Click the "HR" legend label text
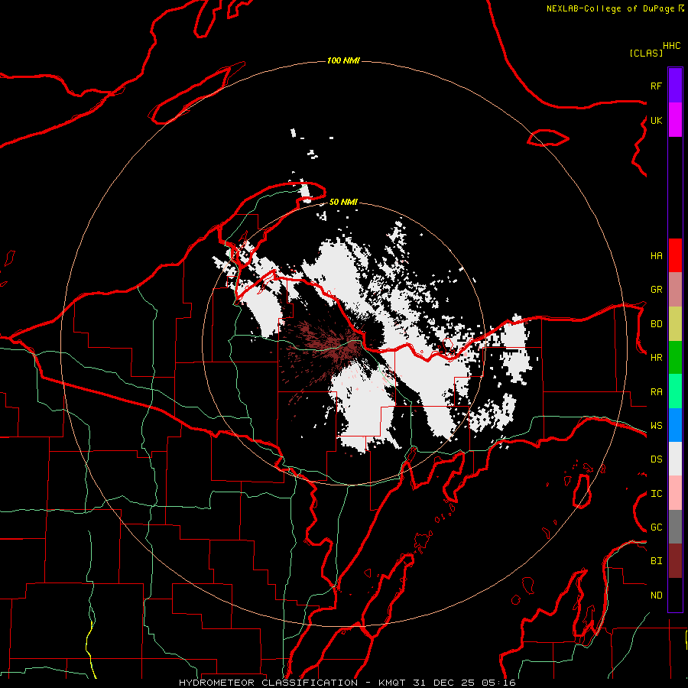This screenshot has width=688, height=688. [x=656, y=358]
